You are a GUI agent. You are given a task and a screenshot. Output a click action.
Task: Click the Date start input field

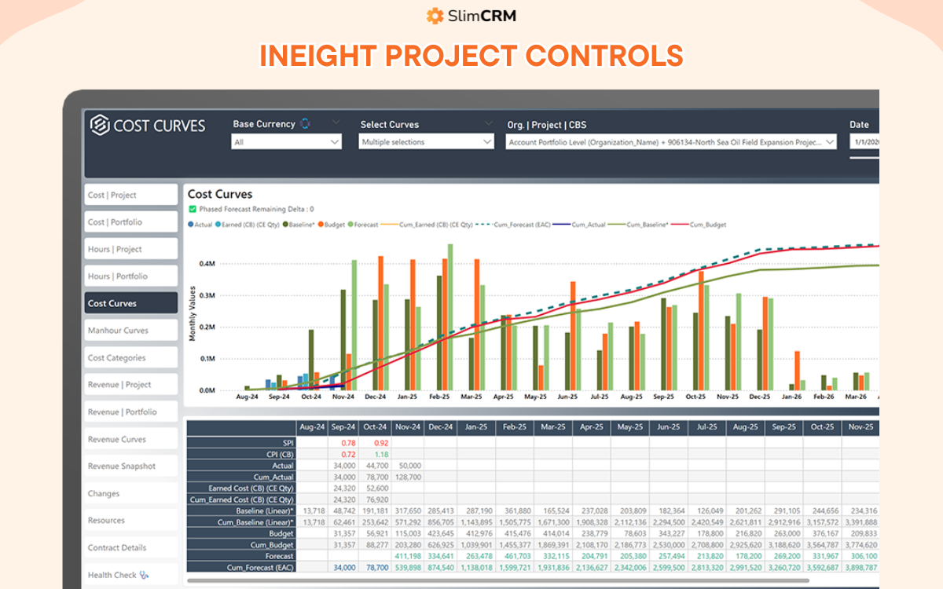pyautogui.click(x=864, y=142)
